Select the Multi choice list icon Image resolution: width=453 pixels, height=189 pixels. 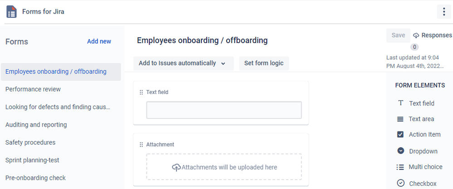(400, 167)
